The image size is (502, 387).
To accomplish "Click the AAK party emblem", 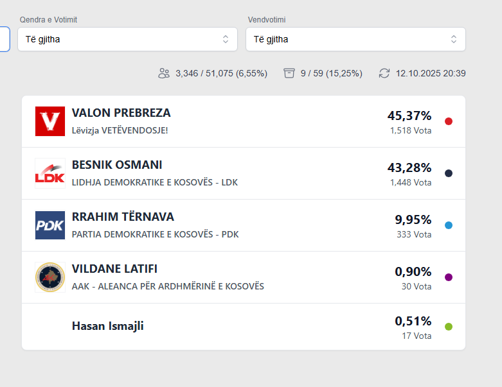I will tap(50, 277).
